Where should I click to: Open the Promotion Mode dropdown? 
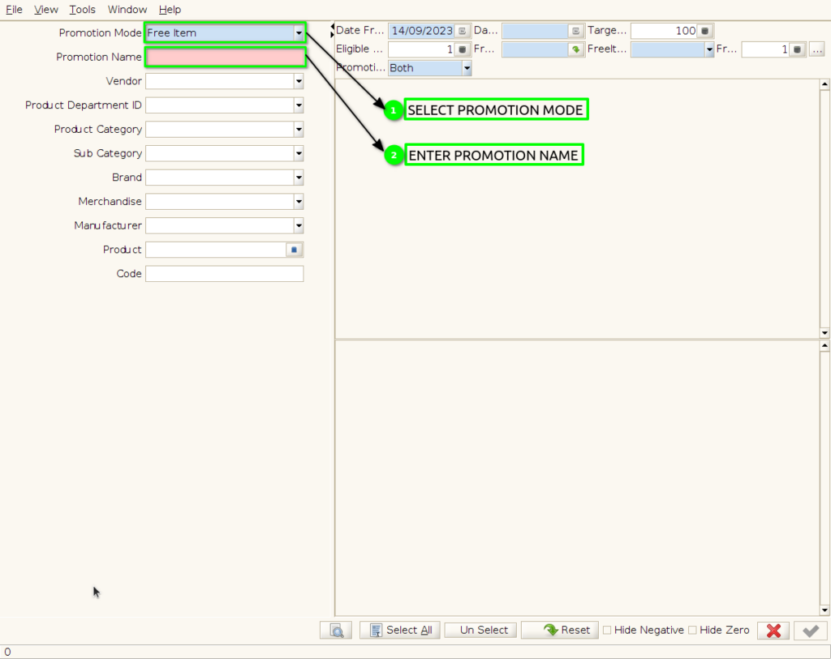[299, 32]
